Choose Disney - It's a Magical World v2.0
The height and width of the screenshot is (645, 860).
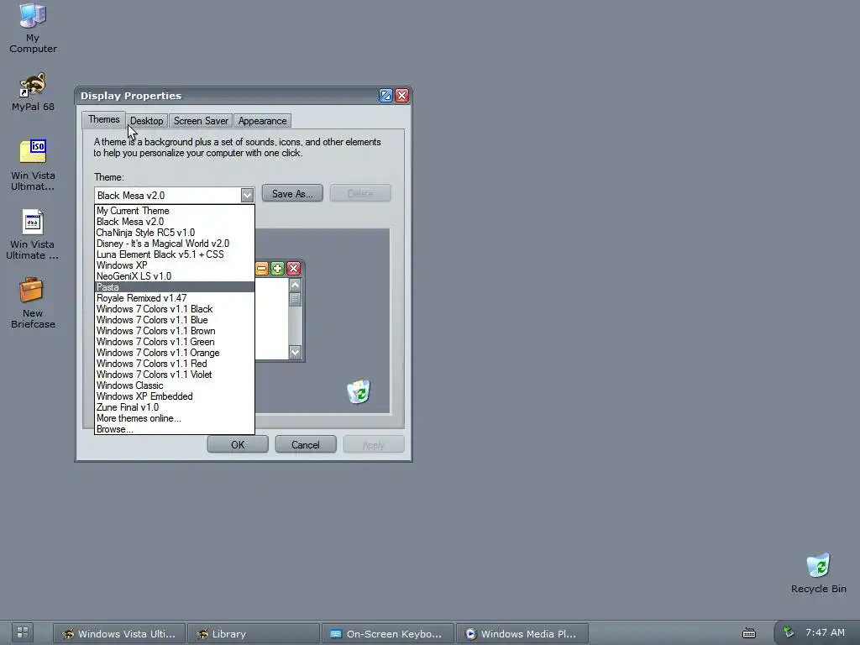click(175, 244)
